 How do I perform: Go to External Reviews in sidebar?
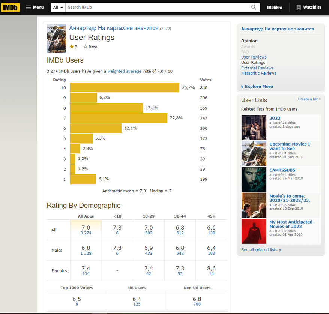257,68
